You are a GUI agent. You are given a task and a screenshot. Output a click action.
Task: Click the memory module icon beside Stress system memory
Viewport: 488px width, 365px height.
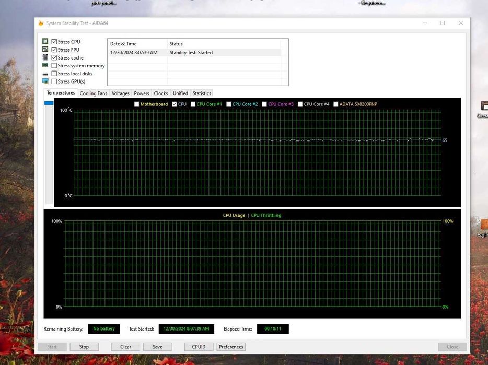(45, 65)
